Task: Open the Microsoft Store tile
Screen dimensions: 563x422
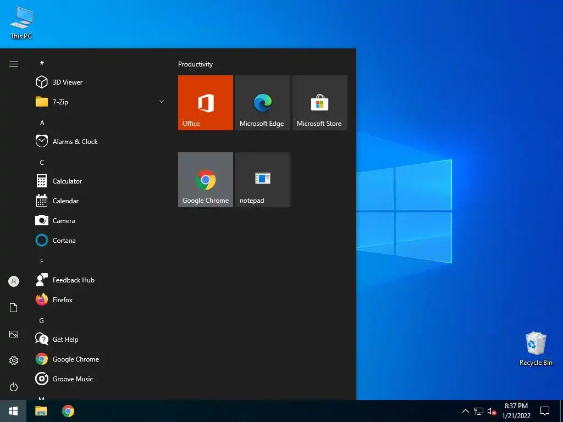Action: pyautogui.click(x=320, y=103)
